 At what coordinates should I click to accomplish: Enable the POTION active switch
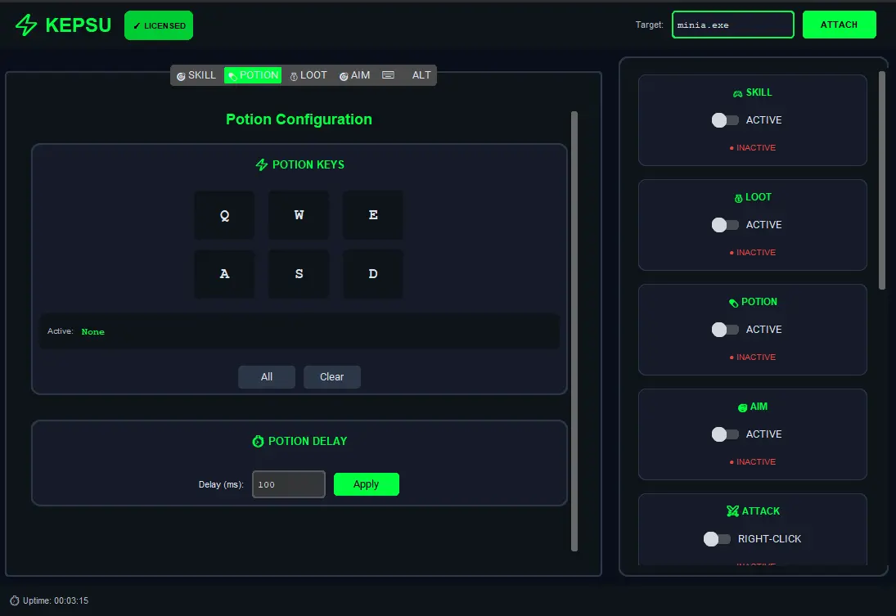[x=724, y=330]
